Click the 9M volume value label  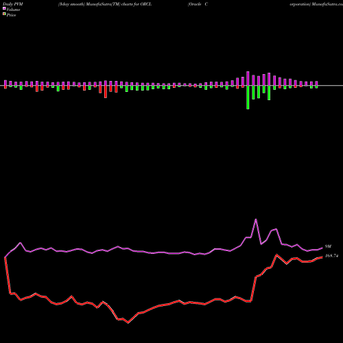tap(328, 246)
